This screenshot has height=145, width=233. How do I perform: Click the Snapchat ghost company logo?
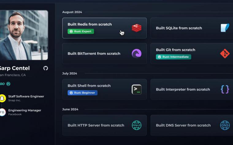2,98
